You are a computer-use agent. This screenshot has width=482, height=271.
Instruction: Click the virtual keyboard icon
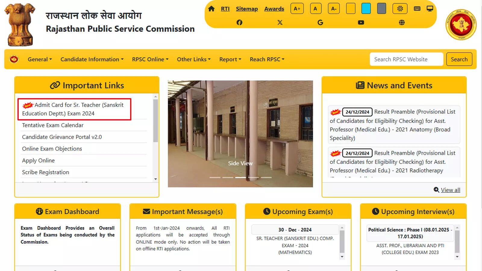point(417,8)
